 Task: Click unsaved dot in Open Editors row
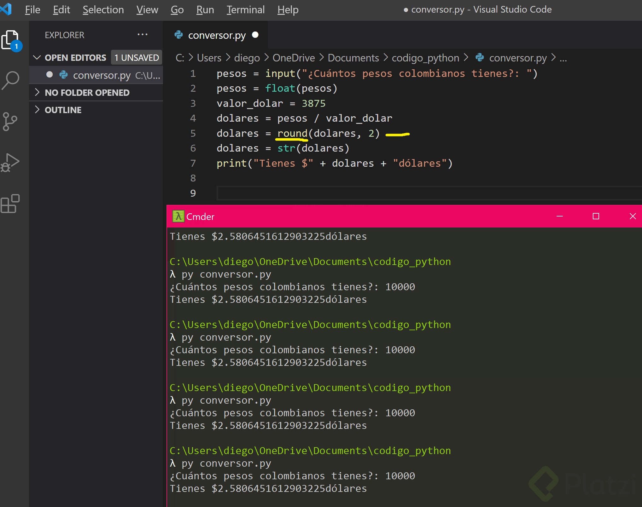(x=49, y=74)
